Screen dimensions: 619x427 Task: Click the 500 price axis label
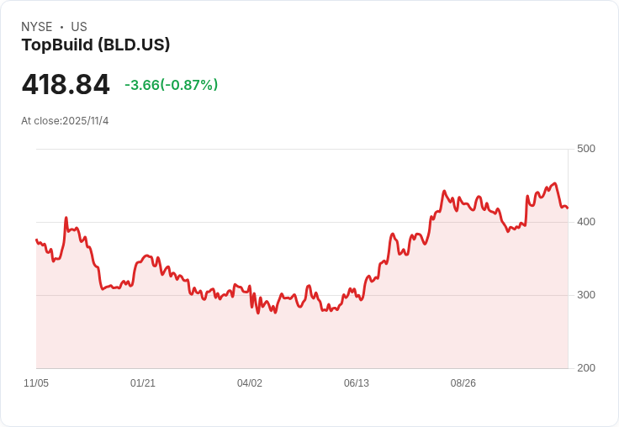586,149
